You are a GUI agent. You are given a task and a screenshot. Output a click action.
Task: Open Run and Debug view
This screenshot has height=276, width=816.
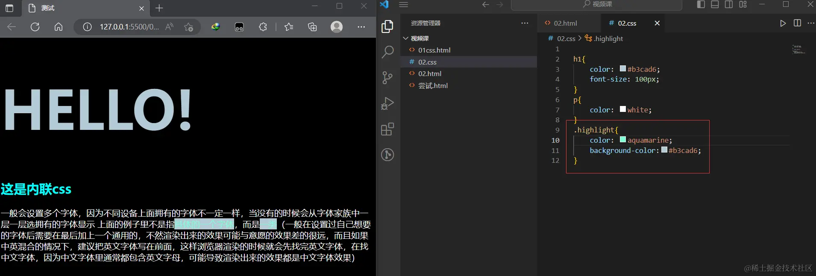click(x=387, y=103)
